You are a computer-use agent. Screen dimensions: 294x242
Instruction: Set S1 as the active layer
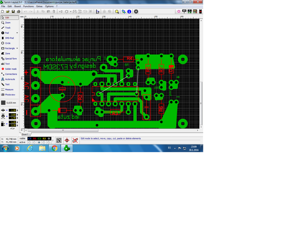[x=34, y=142]
